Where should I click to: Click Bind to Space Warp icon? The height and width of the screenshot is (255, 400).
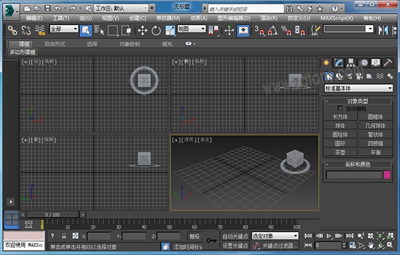pyautogui.click(x=40, y=31)
